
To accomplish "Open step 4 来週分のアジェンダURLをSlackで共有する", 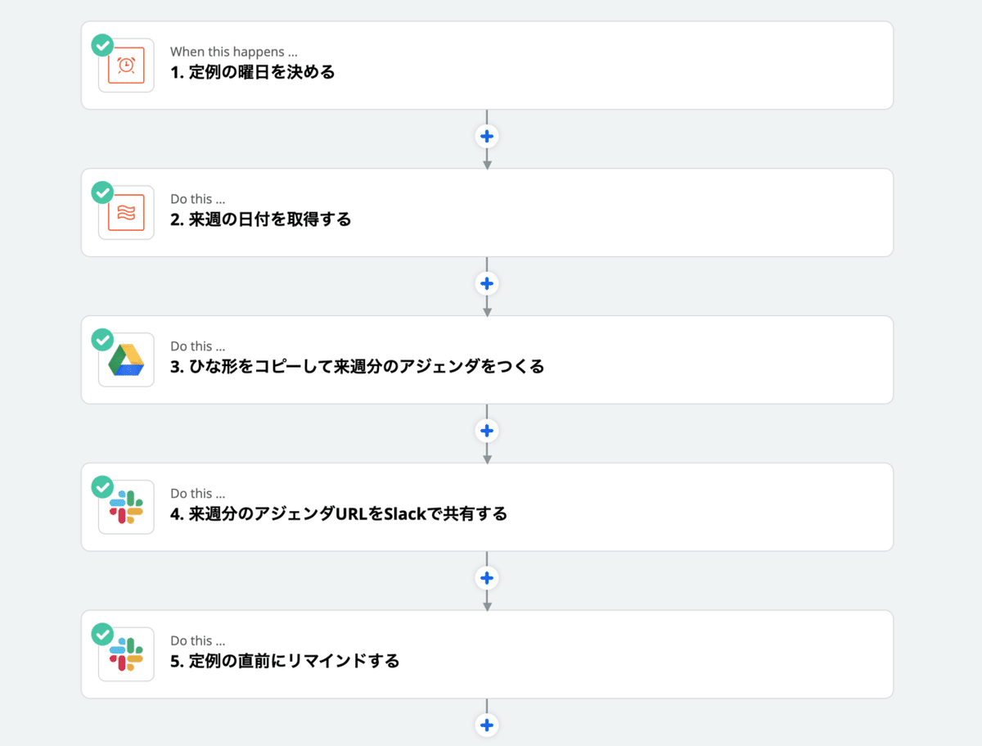I will 339,514.
